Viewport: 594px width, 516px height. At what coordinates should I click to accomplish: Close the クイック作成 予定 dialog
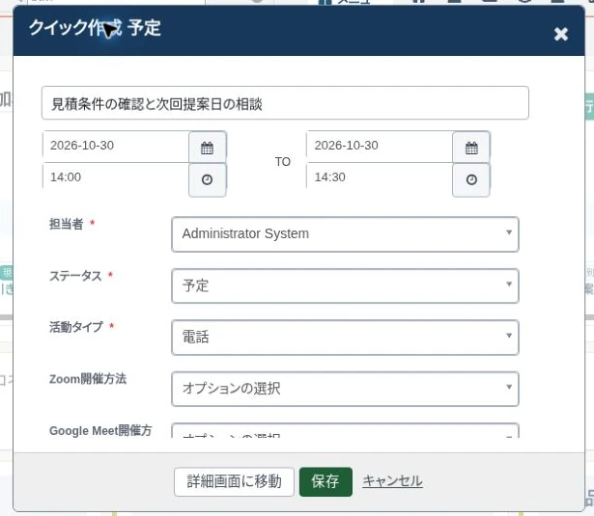click(560, 34)
